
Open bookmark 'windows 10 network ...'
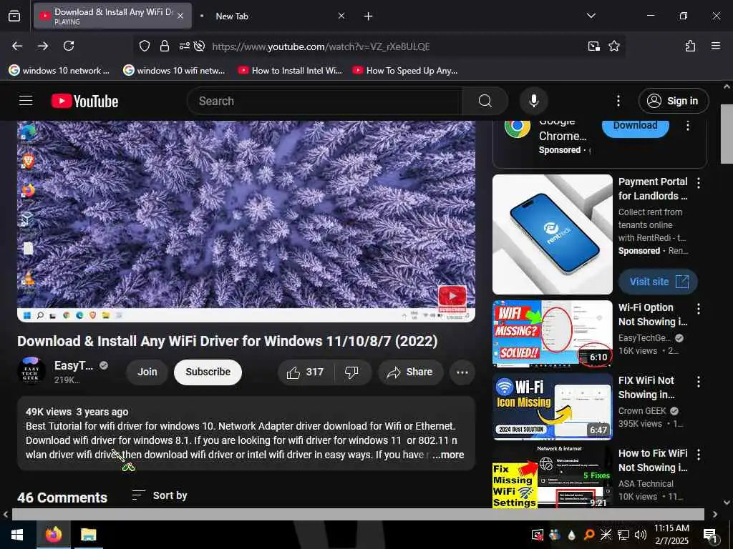[x=60, y=71]
